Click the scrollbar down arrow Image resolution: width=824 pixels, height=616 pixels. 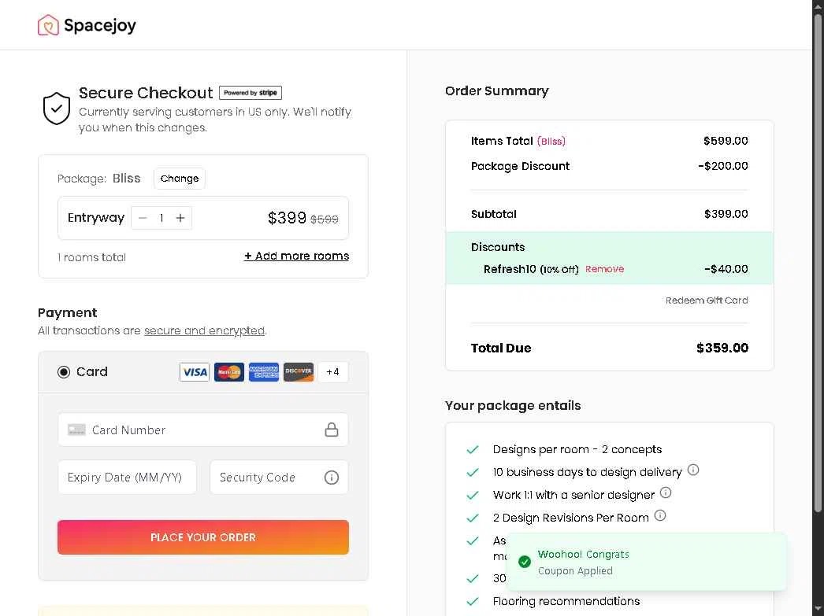click(818, 610)
